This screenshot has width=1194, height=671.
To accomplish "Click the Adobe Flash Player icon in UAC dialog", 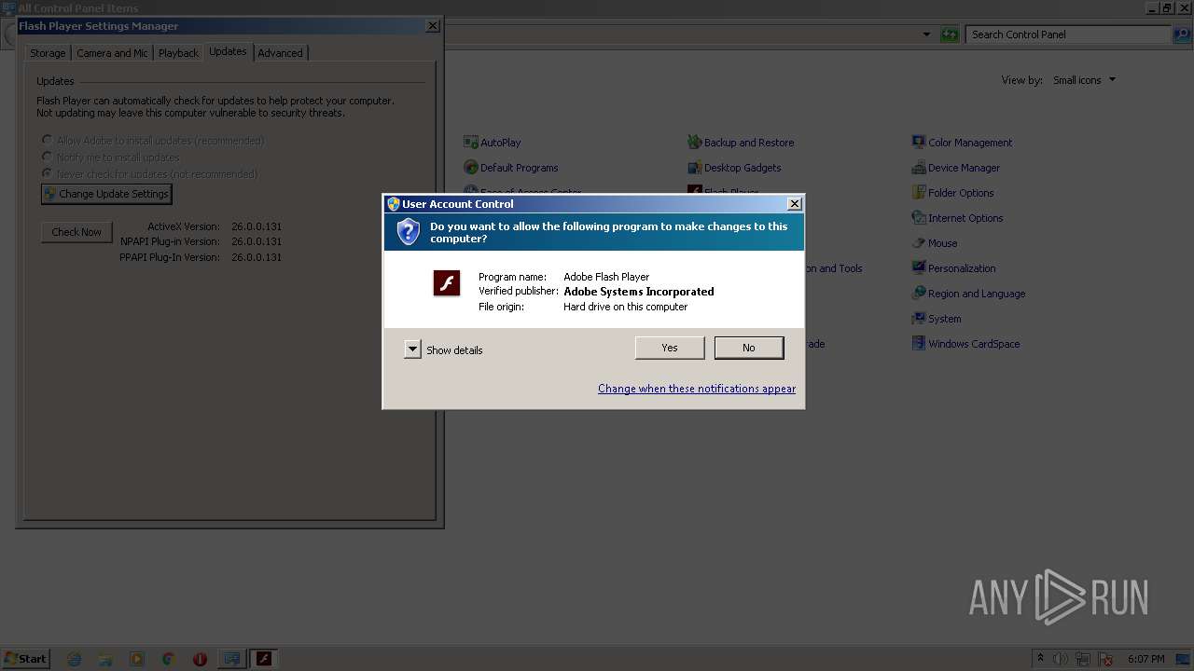I will (447, 283).
